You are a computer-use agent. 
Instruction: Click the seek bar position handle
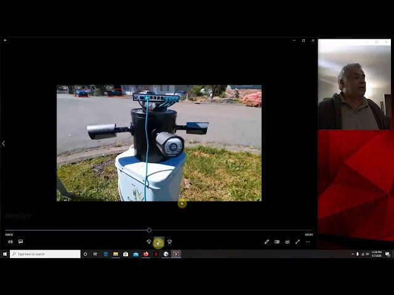pyautogui.click(x=149, y=230)
